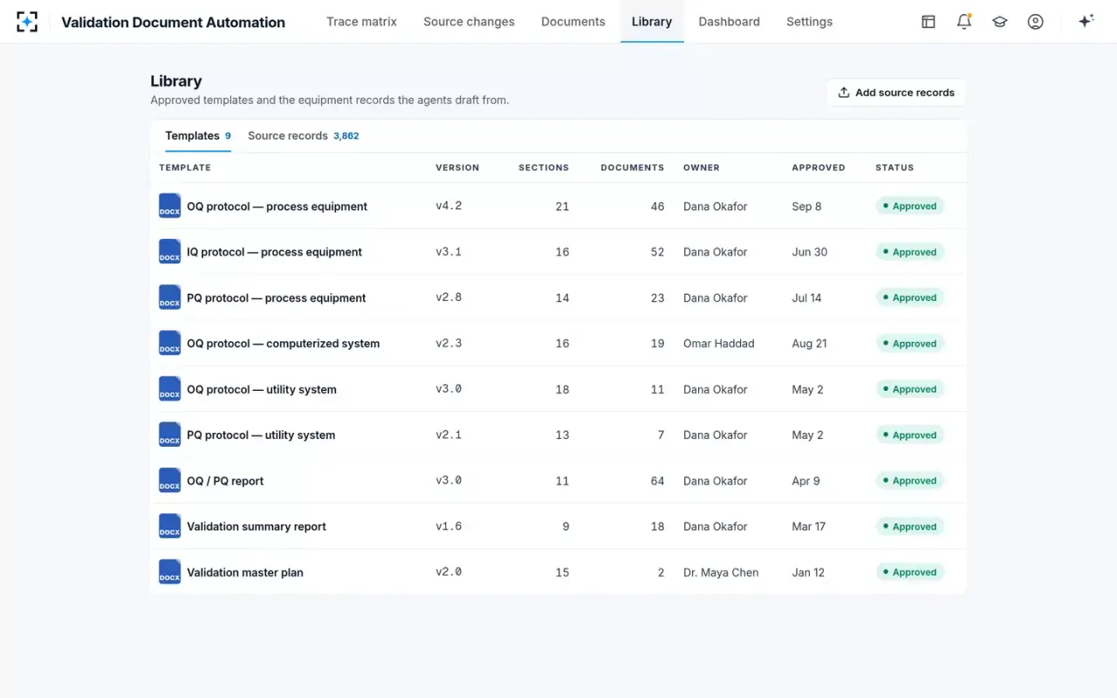Click DOCX icon for OQ / PQ report
The image size is (1117, 698).
click(x=169, y=480)
